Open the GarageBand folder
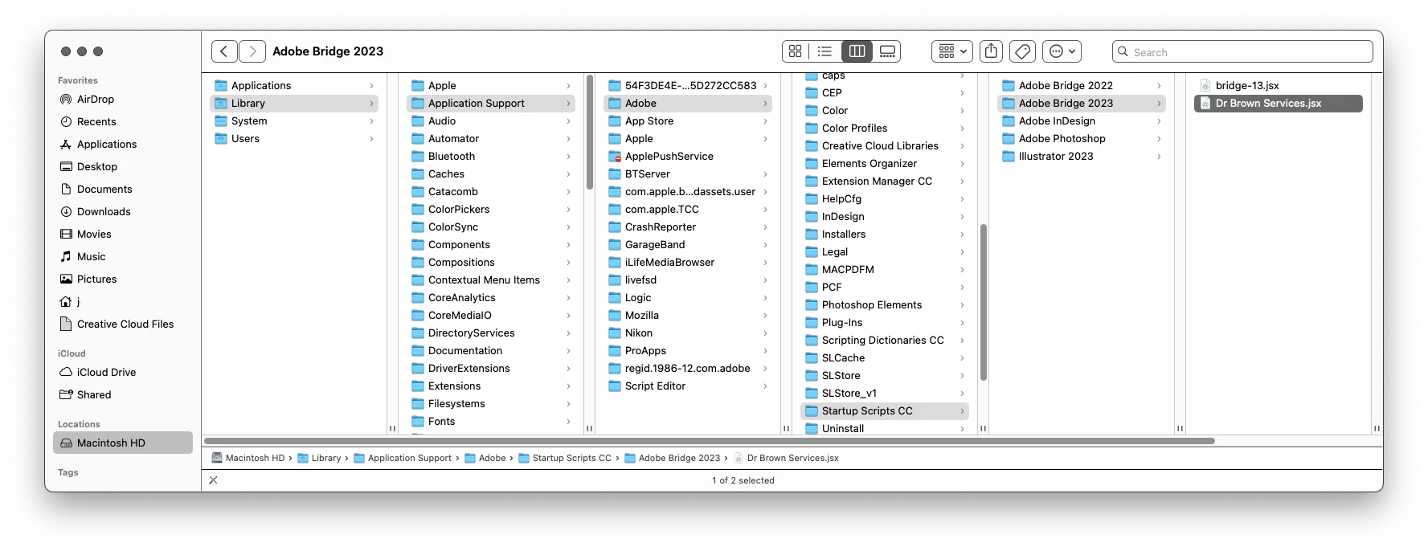The image size is (1428, 551). (688, 245)
